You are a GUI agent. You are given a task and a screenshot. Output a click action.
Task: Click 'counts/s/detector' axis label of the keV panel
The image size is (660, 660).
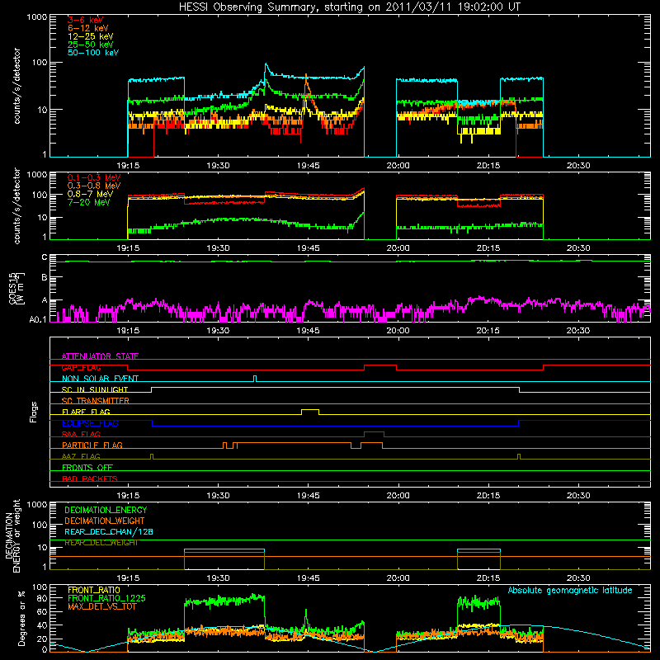pyautogui.click(x=17, y=86)
